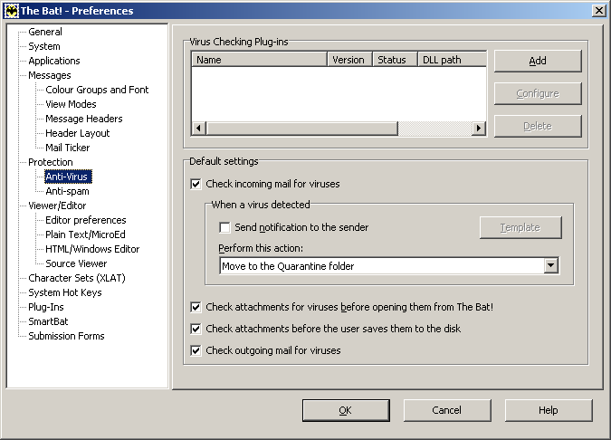
Task: Click the plug-in list left scroll arrow
Action: click(199, 129)
